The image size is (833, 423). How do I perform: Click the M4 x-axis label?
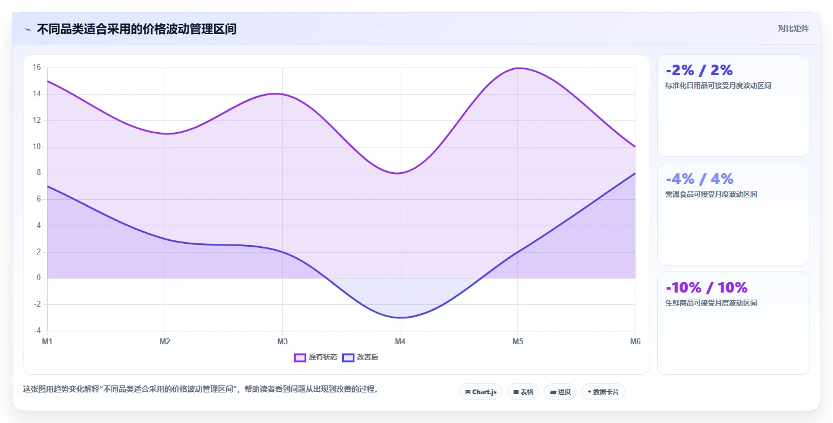point(400,341)
